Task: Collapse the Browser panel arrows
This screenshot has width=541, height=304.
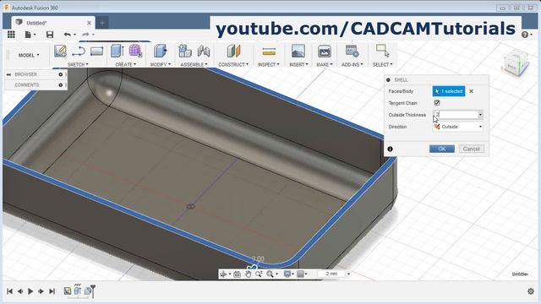Action: (x=8, y=74)
